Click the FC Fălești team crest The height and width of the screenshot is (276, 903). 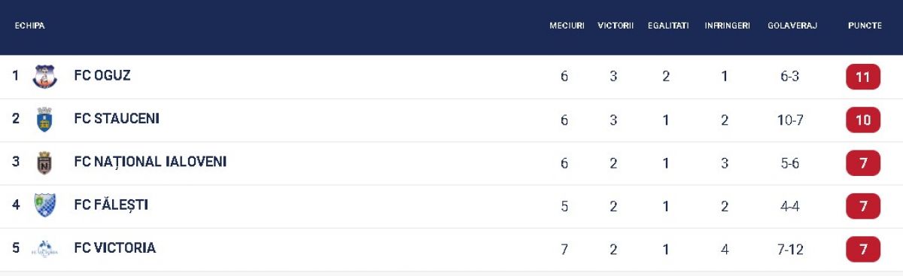tap(45, 205)
